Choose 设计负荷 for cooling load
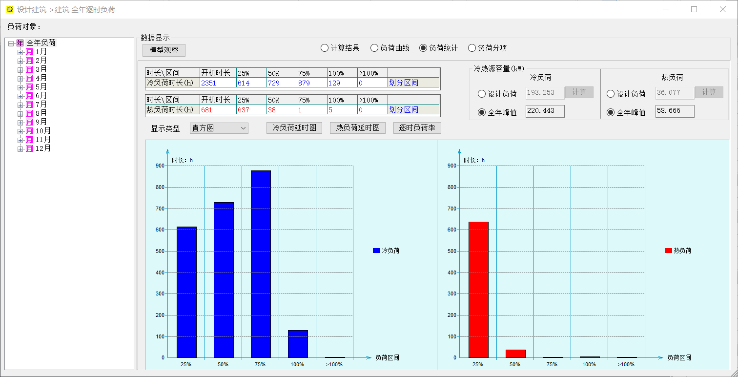 pos(482,94)
